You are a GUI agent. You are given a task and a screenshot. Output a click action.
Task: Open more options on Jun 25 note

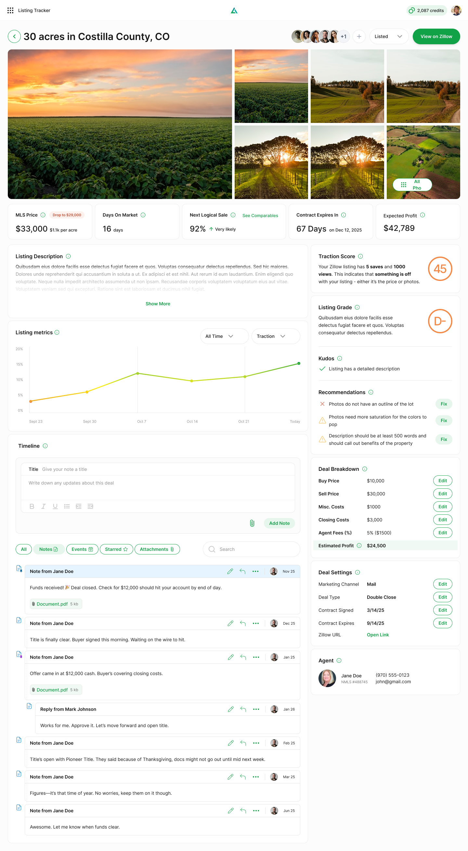[256, 811]
